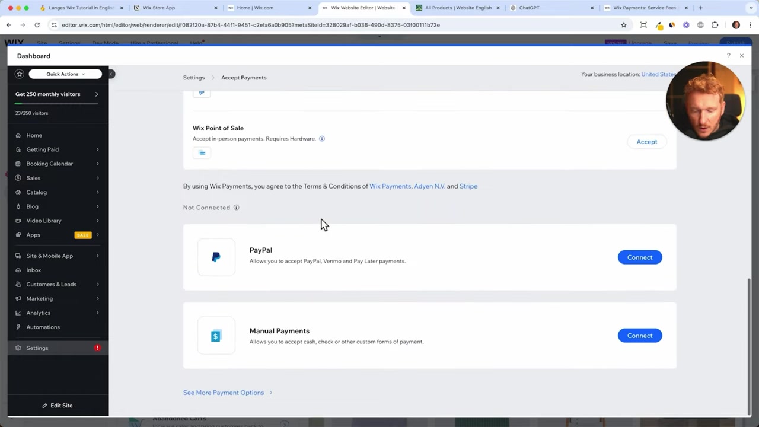Click the Blog pen icon in the sidebar

tap(18, 206)
